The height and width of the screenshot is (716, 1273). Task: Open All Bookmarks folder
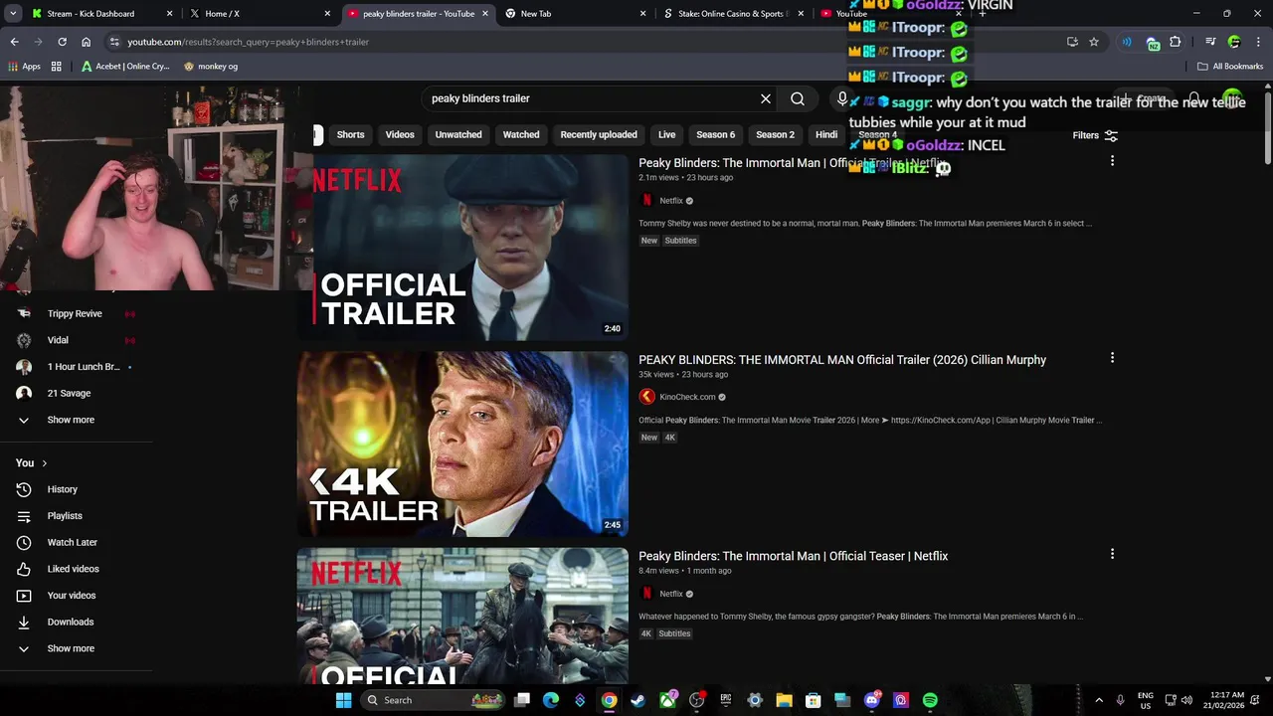1230,67
